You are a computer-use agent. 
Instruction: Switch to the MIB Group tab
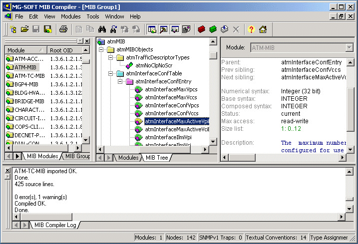[x=77, y=156]
